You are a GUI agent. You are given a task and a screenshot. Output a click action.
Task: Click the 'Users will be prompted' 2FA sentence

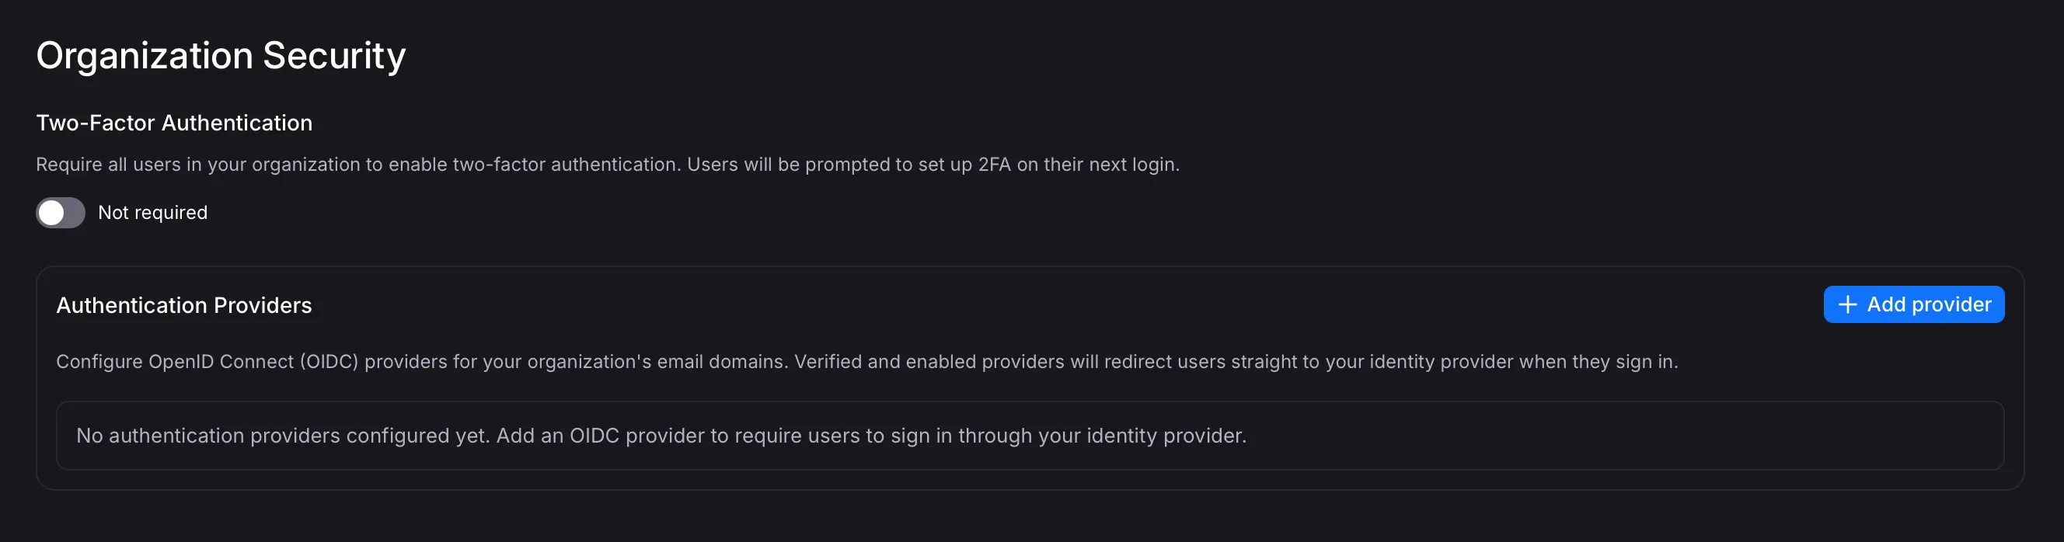(x=933, y=165)
